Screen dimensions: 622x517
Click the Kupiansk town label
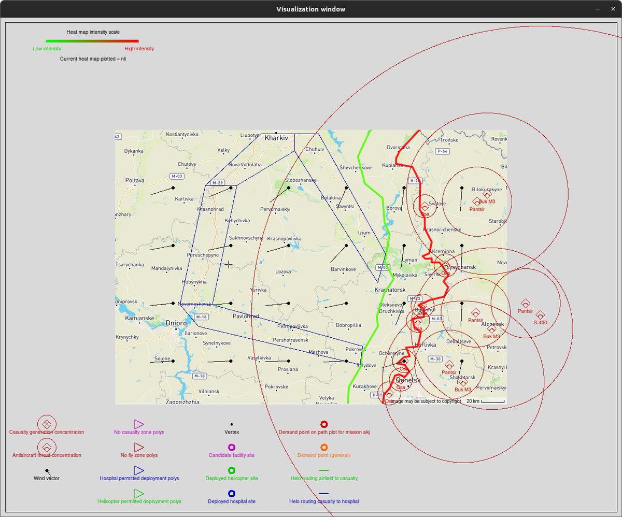coord(392,165)
